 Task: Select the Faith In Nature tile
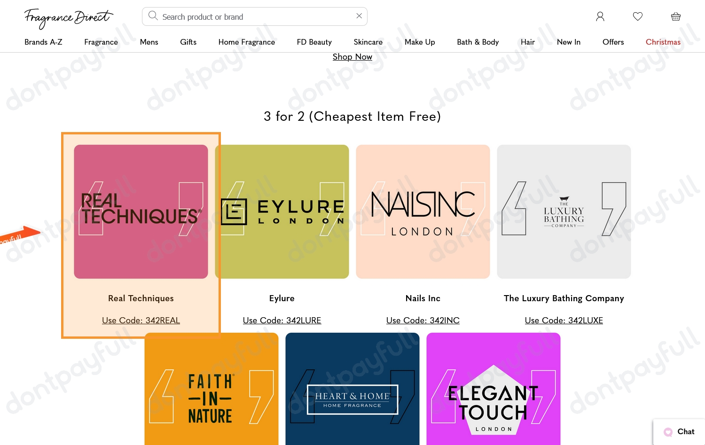tap(211, 389)
